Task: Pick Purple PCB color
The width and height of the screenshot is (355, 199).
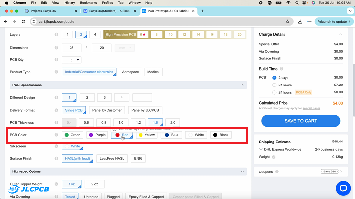Action: (97, 135)
